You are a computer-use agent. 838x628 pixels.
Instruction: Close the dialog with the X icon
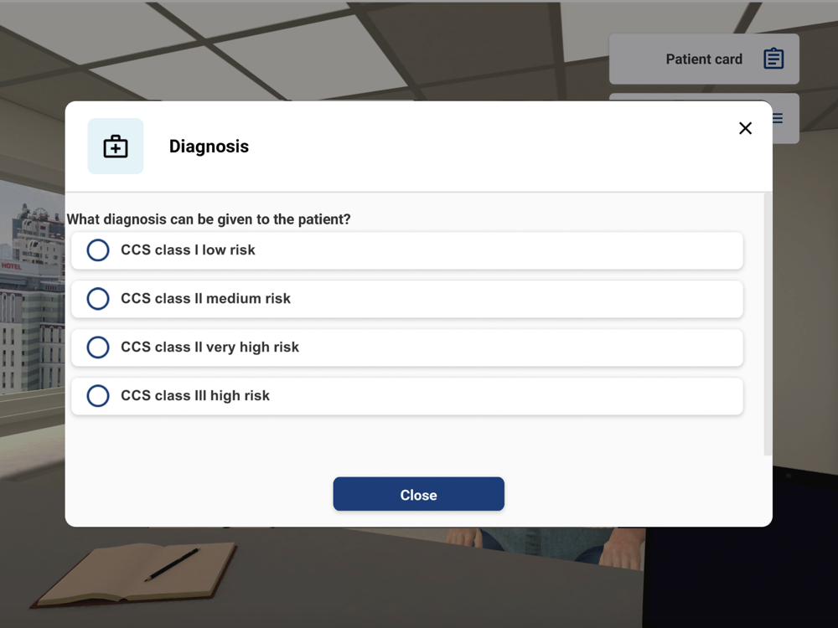coord(745,128)
